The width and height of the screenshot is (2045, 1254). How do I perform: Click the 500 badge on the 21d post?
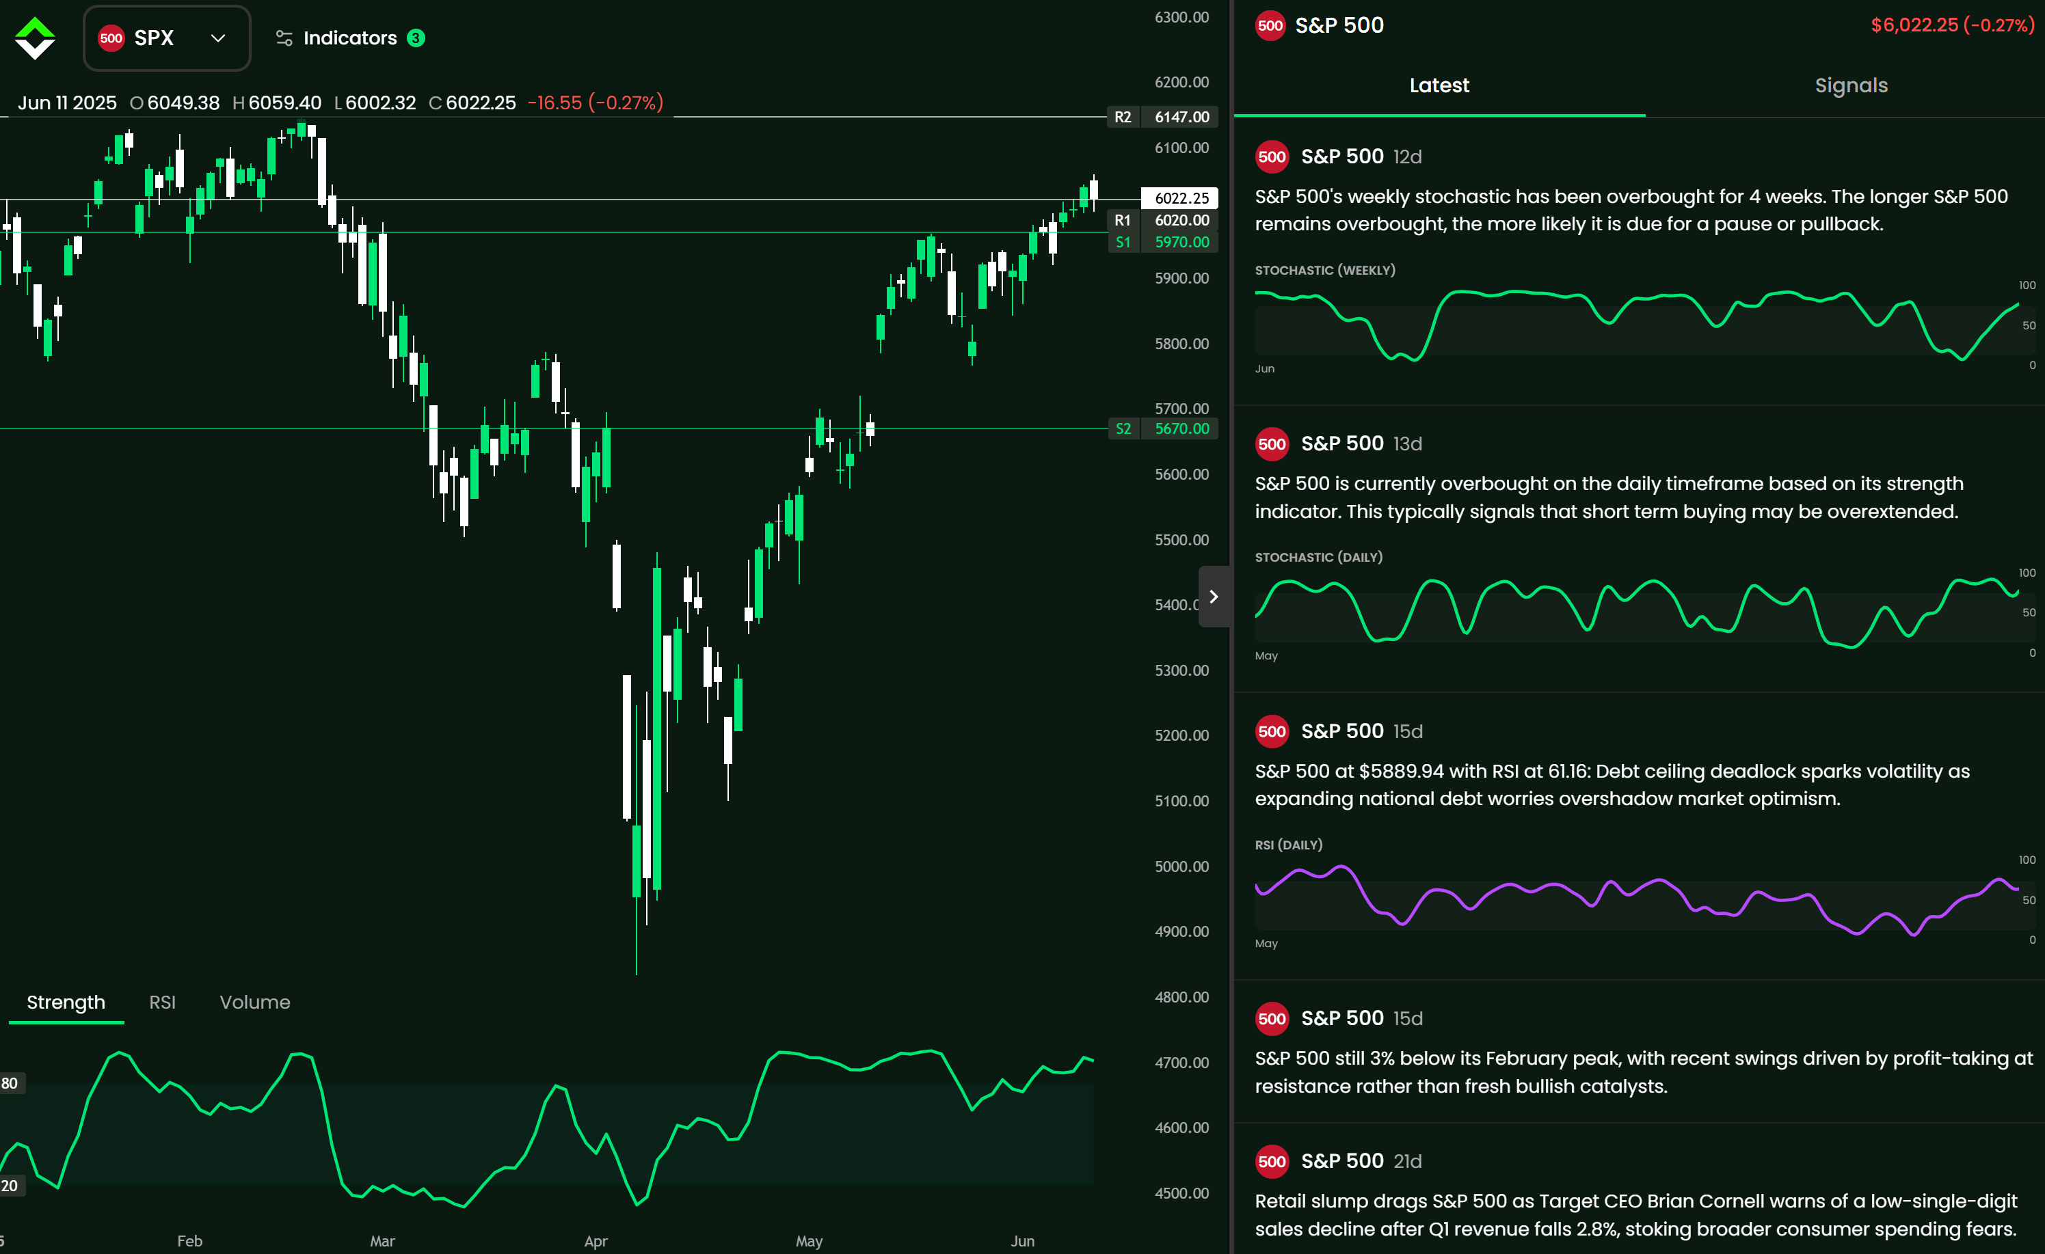[1272, 1161]
